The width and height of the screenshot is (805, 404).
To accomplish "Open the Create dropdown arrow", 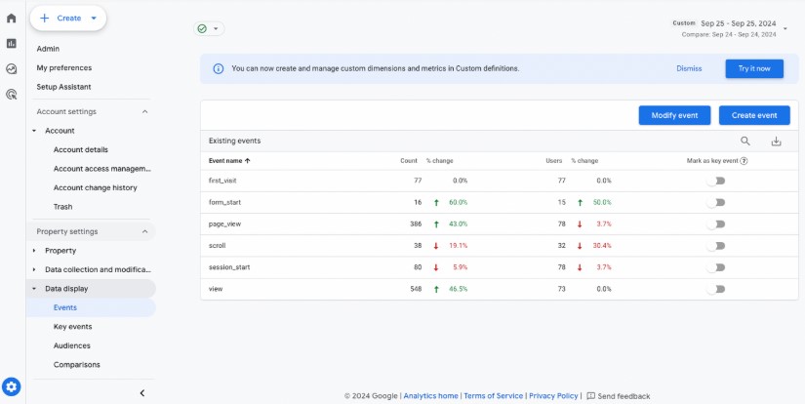I will pyautogui.click(x=94, y=19).
